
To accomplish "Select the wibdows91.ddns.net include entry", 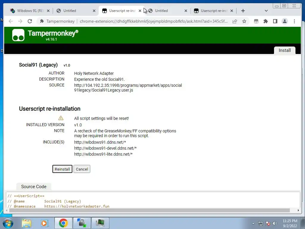I will 100,142.
